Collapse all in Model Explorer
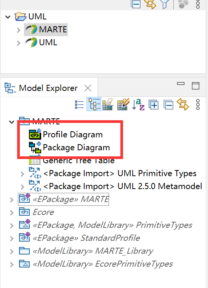The height and width of the screenshot is (288, 208). [x=168, y=105]
